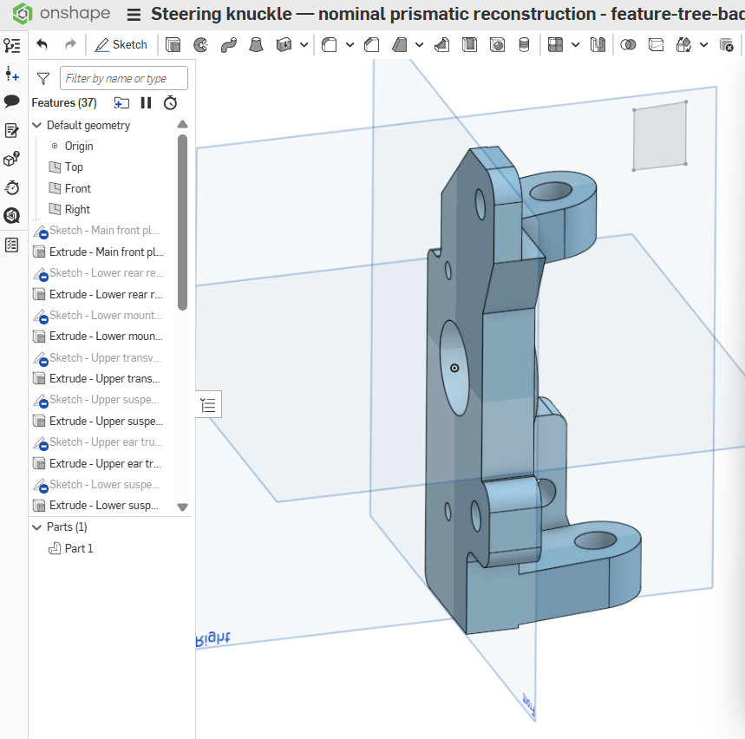
Task: Collapse the Parts (1) group
Action: pos(37,527)
